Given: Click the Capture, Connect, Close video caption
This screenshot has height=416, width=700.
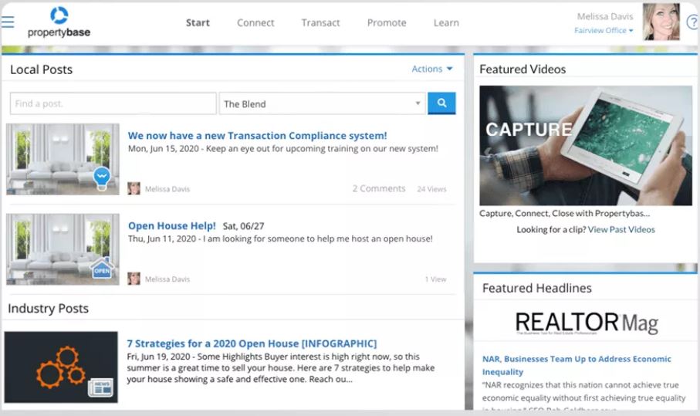Looking at the screenshot, I should pos(565,213).
